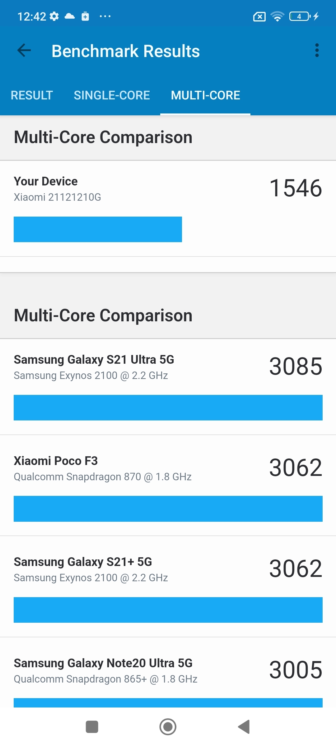Tap the settings gear in the status bar
Image resolution: width=336 pixels, height=748 pixels.
pos(54,16)
